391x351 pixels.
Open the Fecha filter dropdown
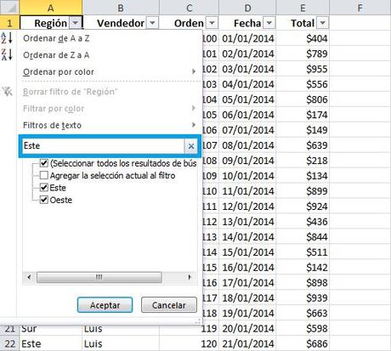click(x=269, y=23)
